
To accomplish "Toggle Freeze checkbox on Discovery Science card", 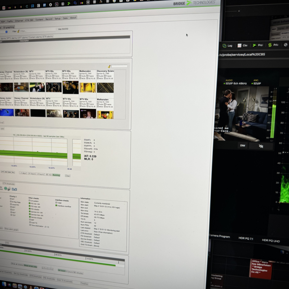I will (x=105, y=76).
